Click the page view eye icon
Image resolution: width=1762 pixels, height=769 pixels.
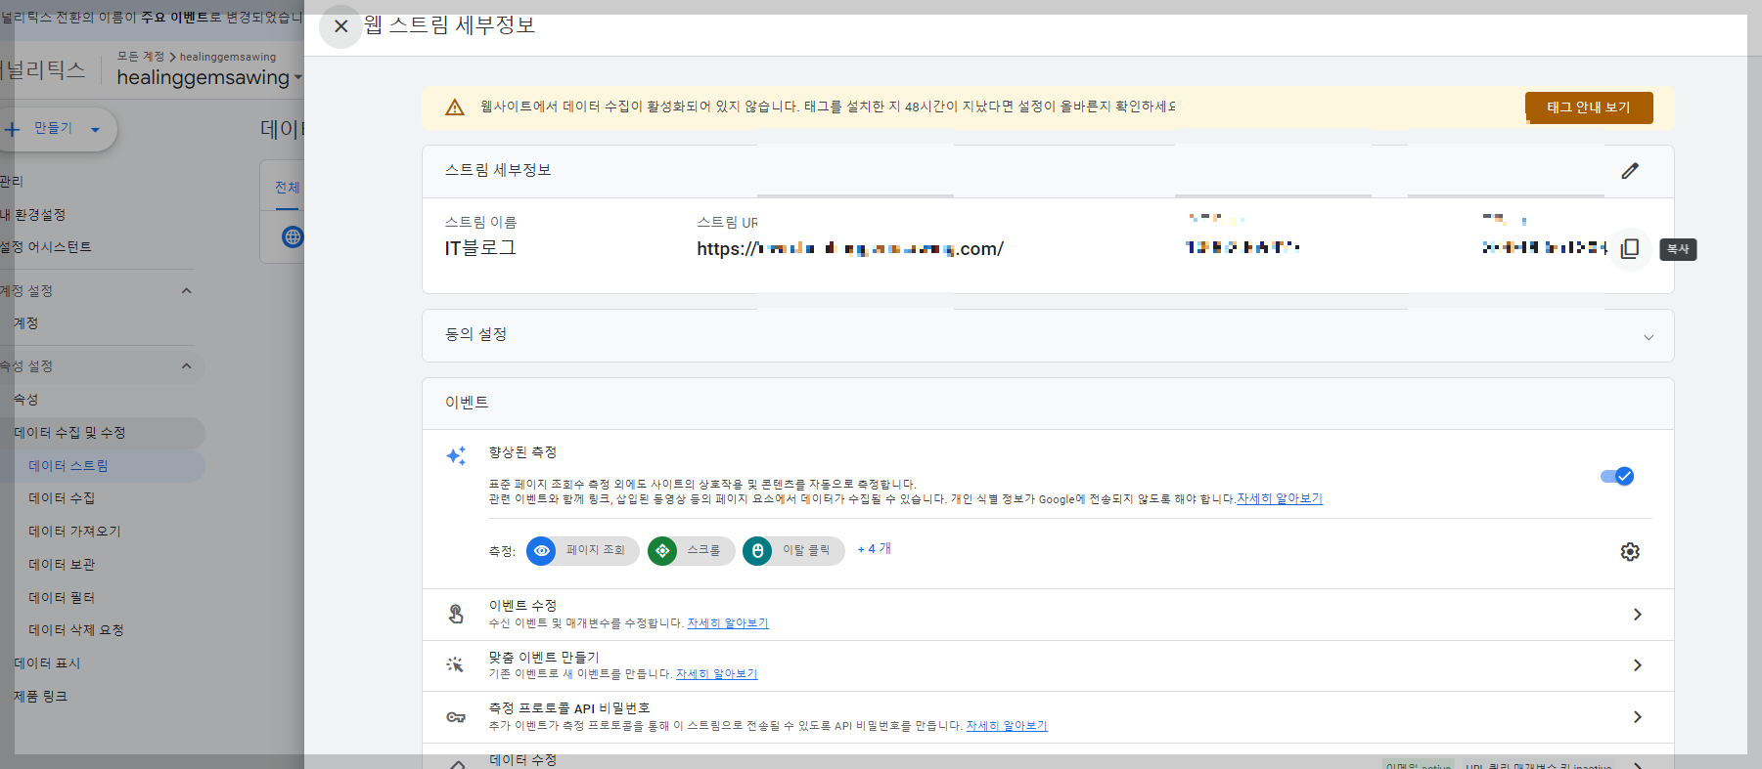click(541, 551)
